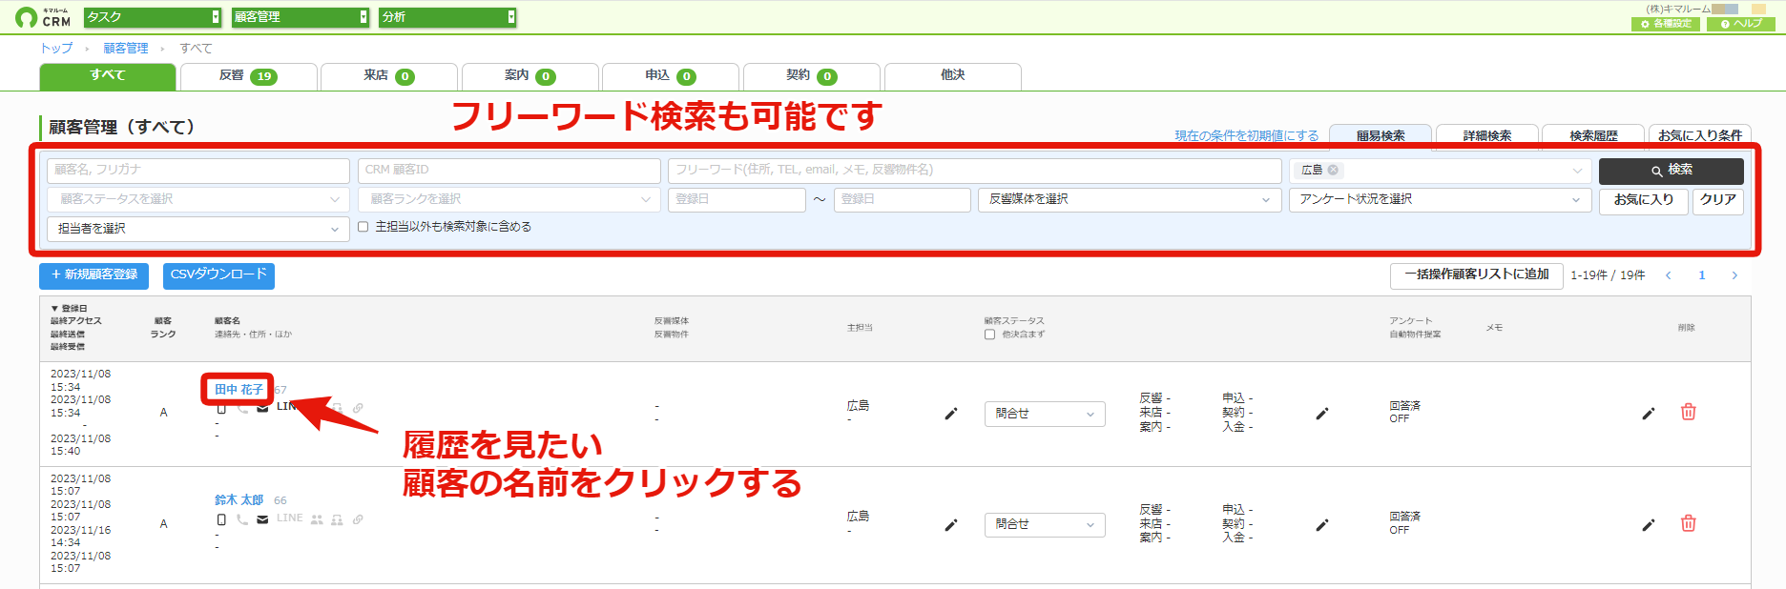1786x589 pixels.
Task: Click the トップ breadcrumb link
Action: [x=56, y=49]
